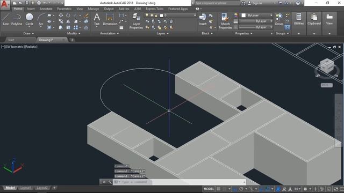Screen dimensions: 344x193
Task: Click the Sign In button
Action: [x=255, y=3]
